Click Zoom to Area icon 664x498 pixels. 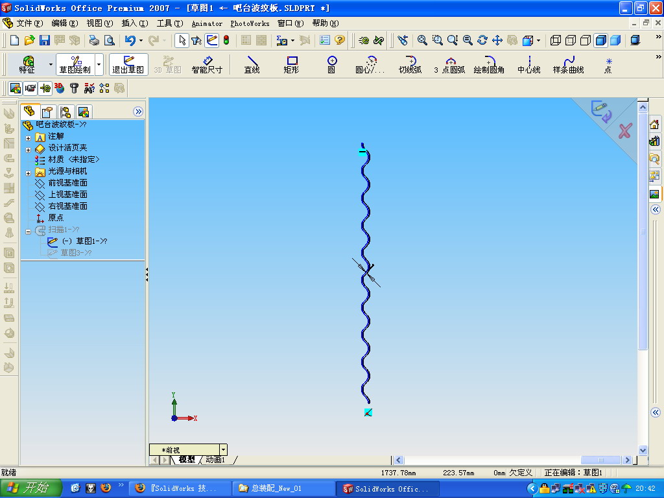(438, 40)
